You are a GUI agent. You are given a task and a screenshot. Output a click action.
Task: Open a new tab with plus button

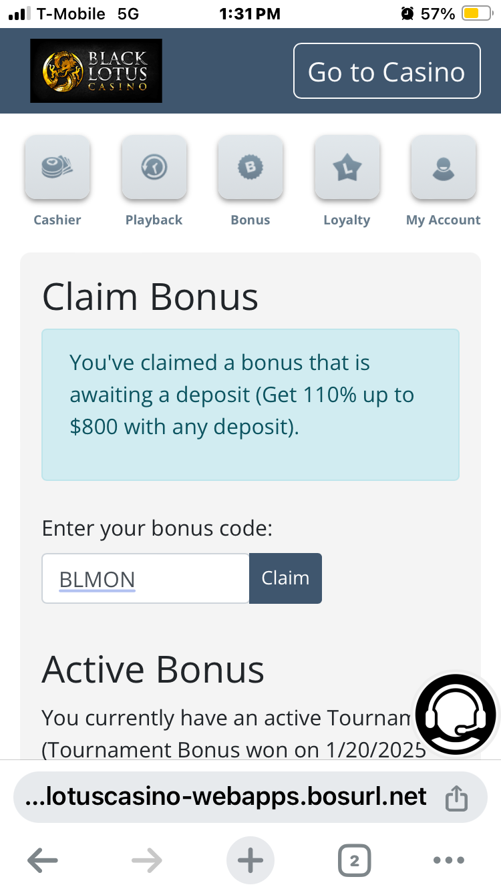pyautogui.click(x=251, y=861)
